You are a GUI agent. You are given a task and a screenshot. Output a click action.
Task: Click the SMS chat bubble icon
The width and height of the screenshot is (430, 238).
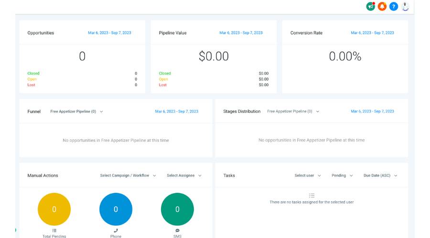click(177, 230)
